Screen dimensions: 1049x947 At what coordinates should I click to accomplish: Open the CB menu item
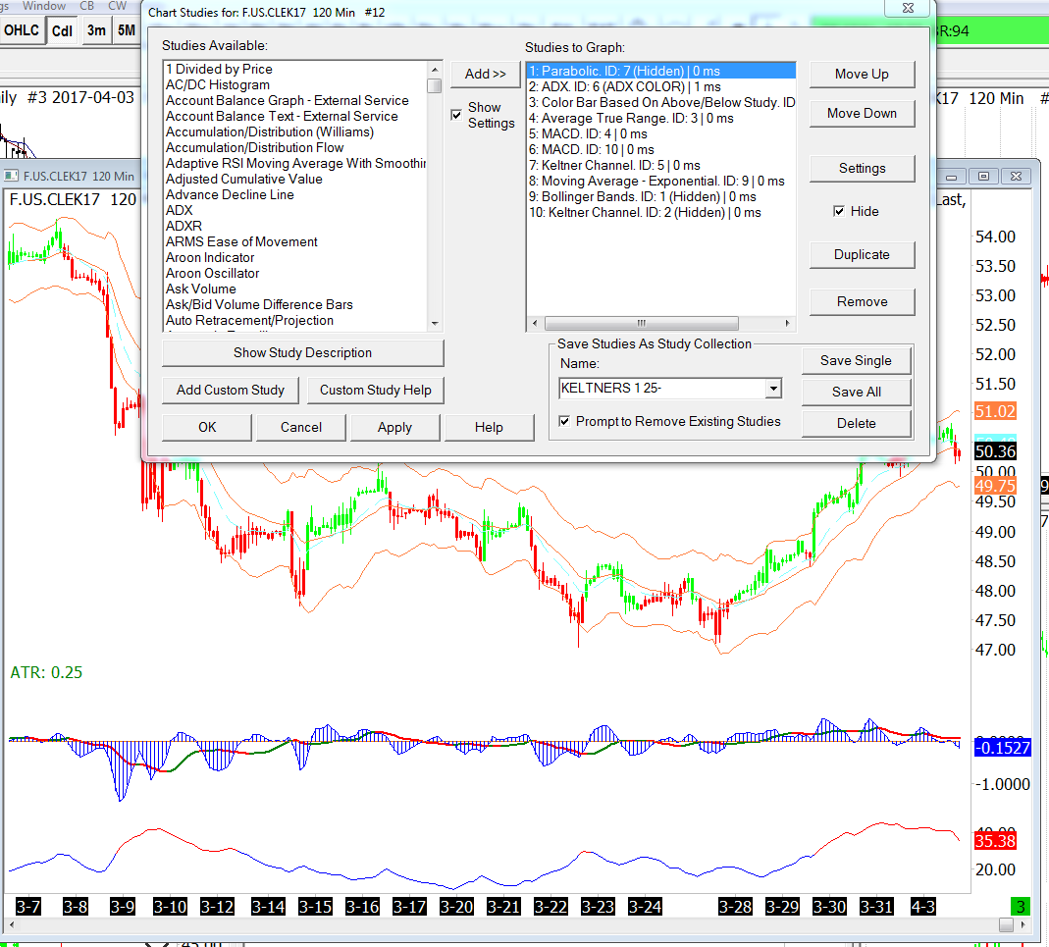pos(87,6)
